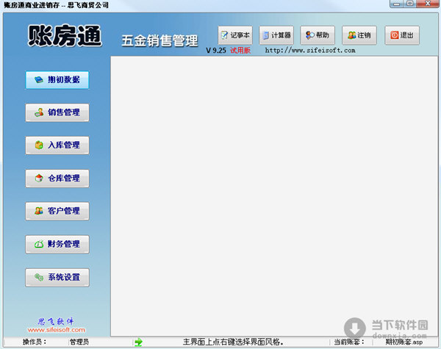Click 退出 to exit the program
This screenshot has height=349, width=441.
[x=402, y=35]
